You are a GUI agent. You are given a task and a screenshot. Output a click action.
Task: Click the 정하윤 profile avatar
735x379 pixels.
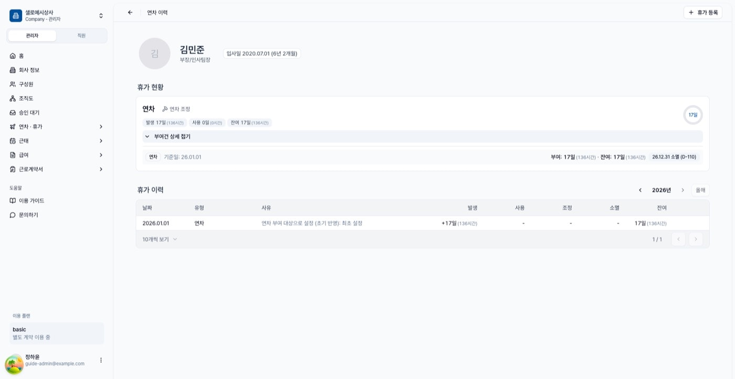click(14, 364)
